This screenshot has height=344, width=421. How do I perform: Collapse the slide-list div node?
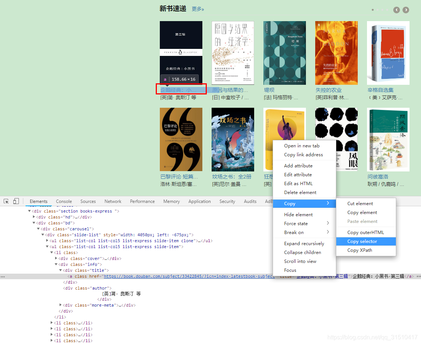tap(43, 235)
